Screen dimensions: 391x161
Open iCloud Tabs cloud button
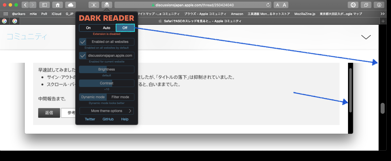pyautogui.click(x=70, y=5)
